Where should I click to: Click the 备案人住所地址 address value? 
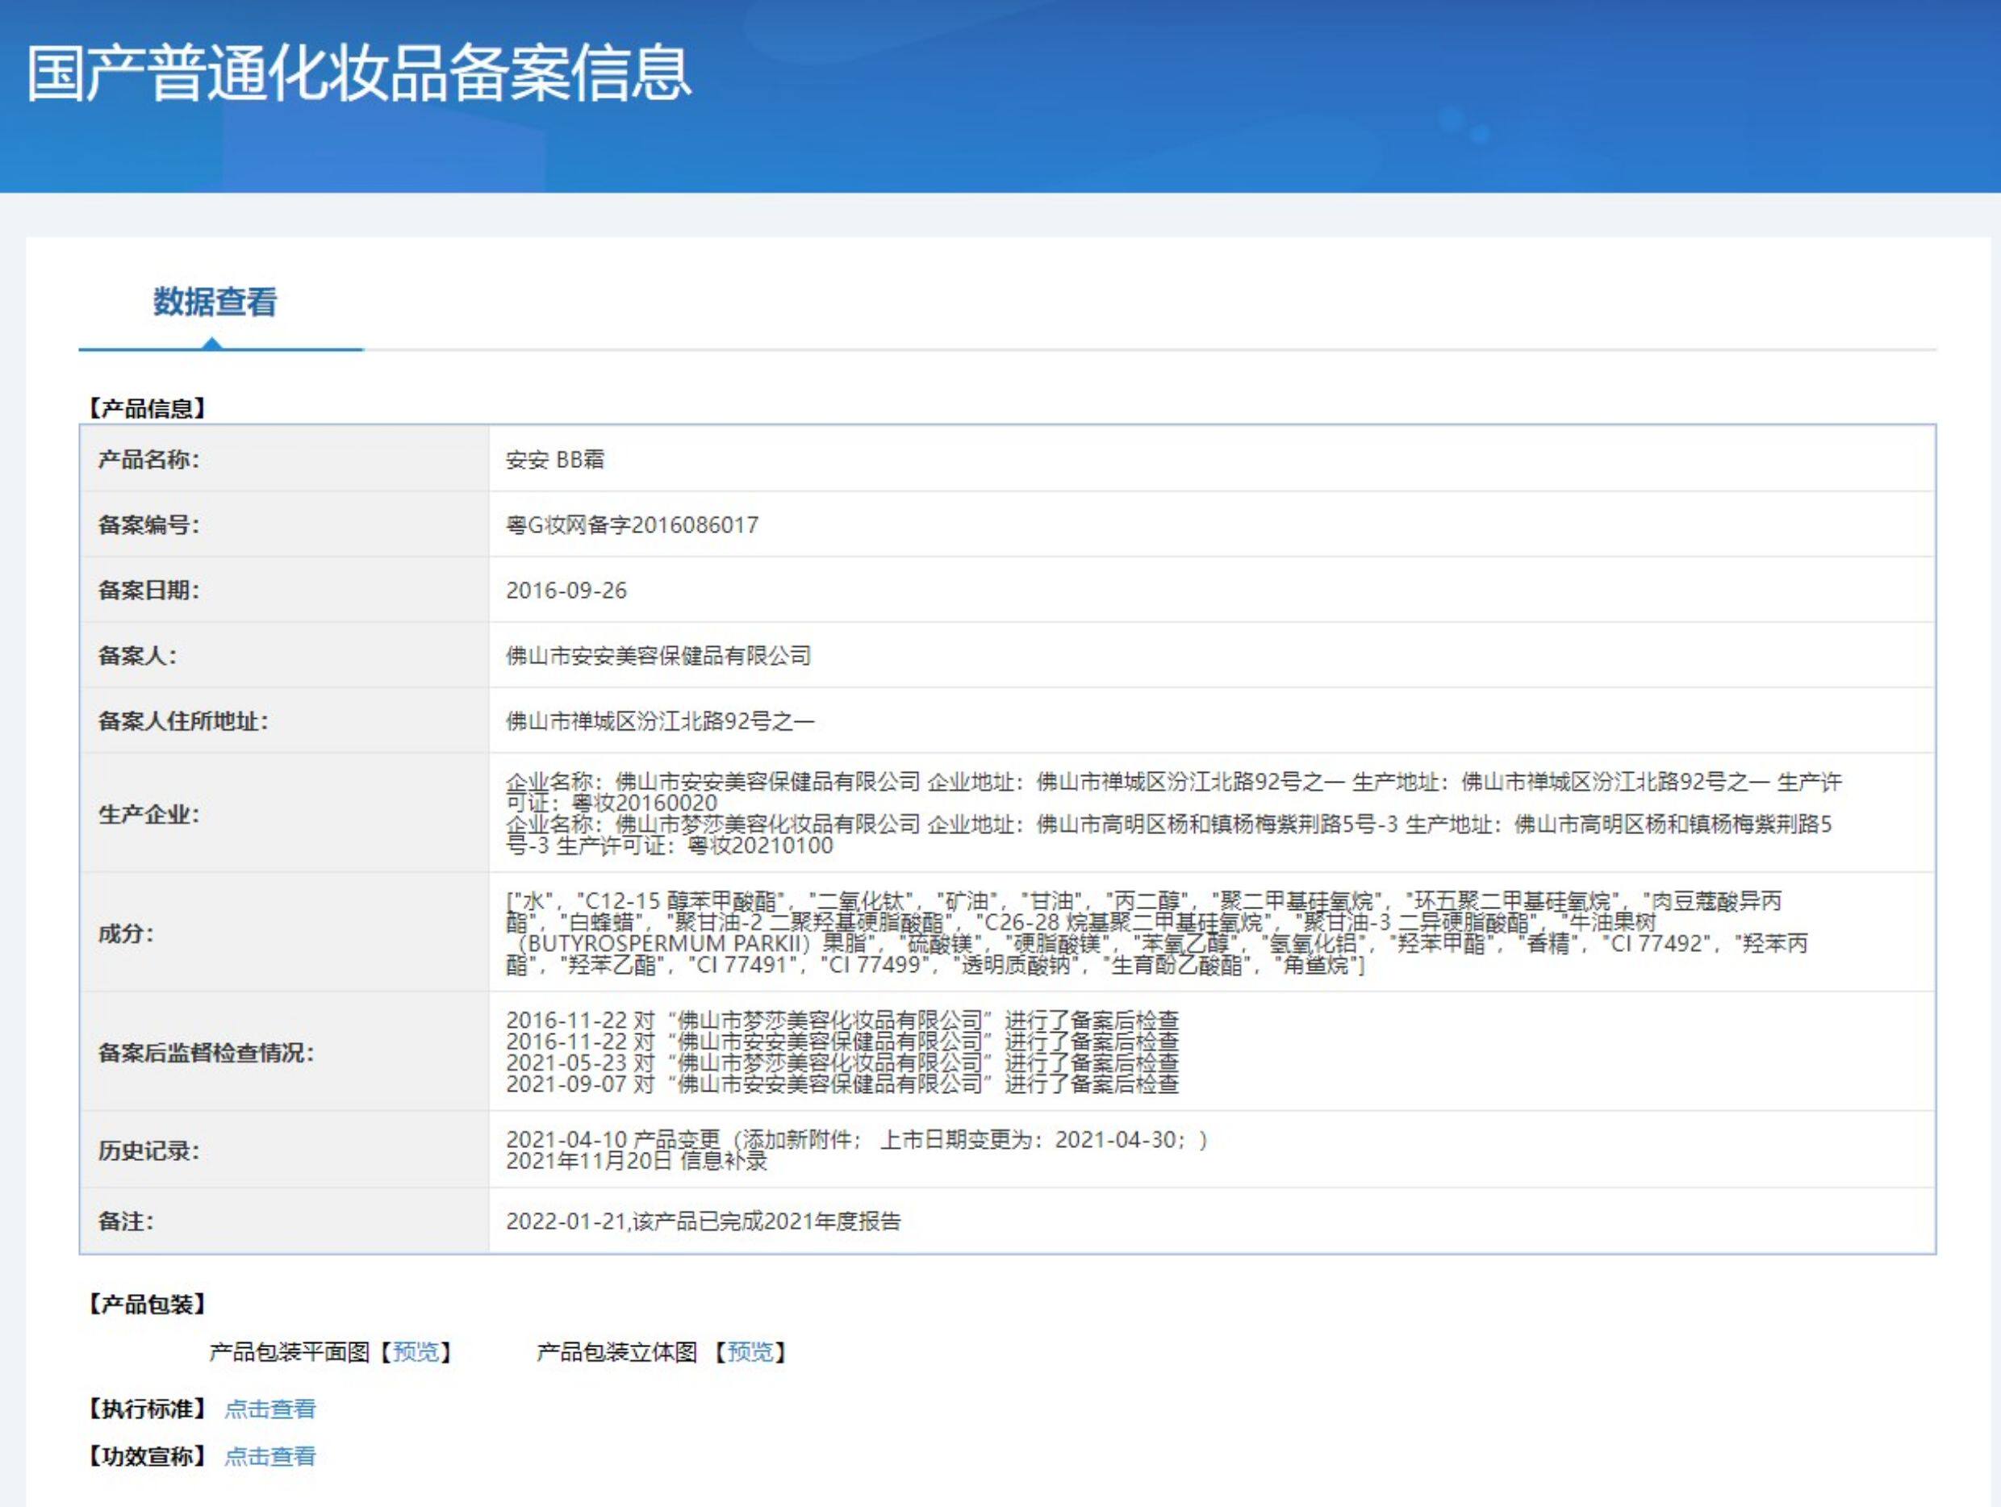(659, 721)
